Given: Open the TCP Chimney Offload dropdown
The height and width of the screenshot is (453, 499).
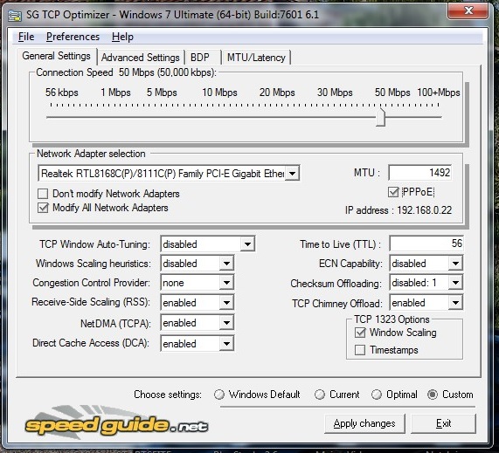Looking at the screenshot, I should pyautogui.click(x=455, y=303).
